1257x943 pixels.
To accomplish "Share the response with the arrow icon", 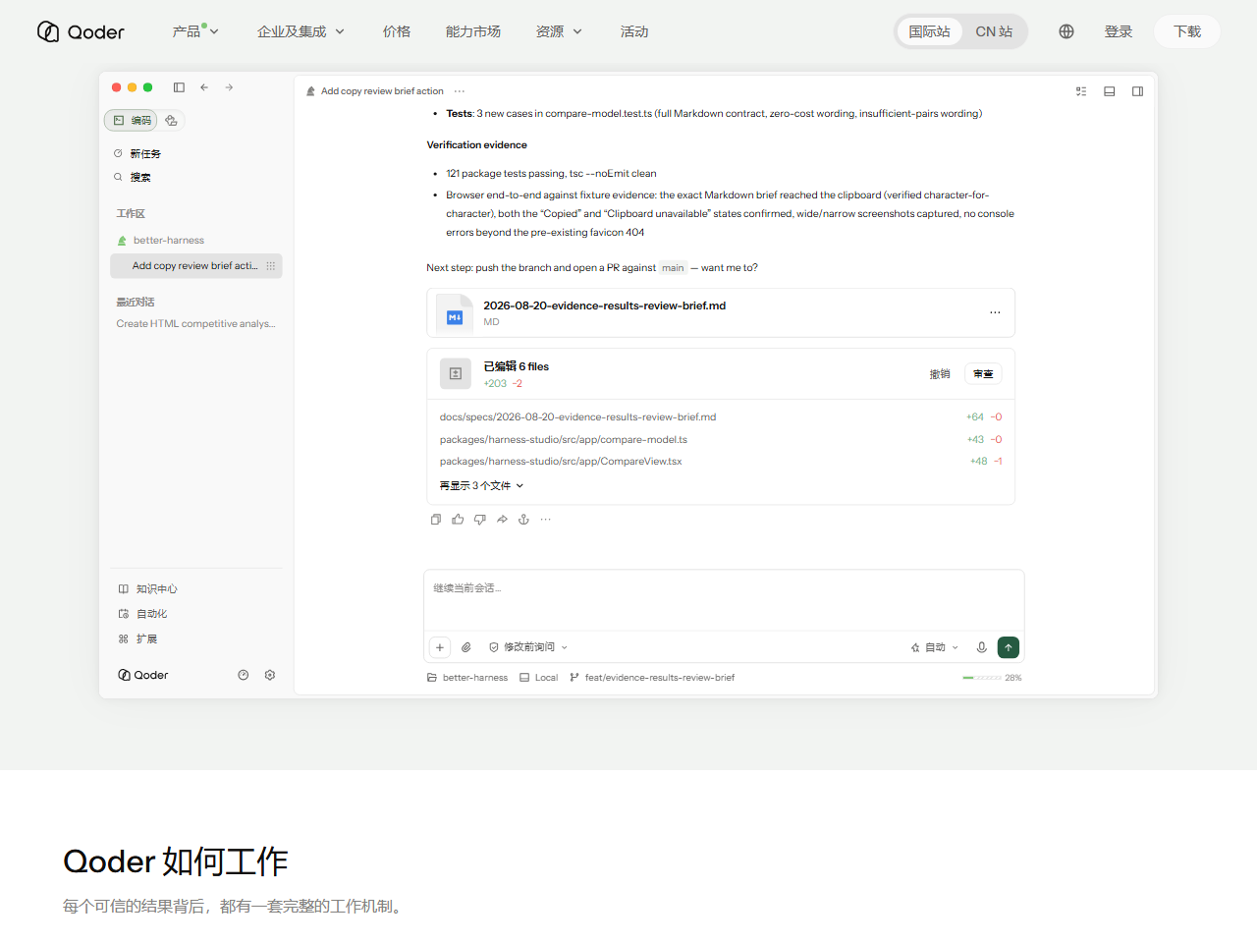I will tap(502, 520).
